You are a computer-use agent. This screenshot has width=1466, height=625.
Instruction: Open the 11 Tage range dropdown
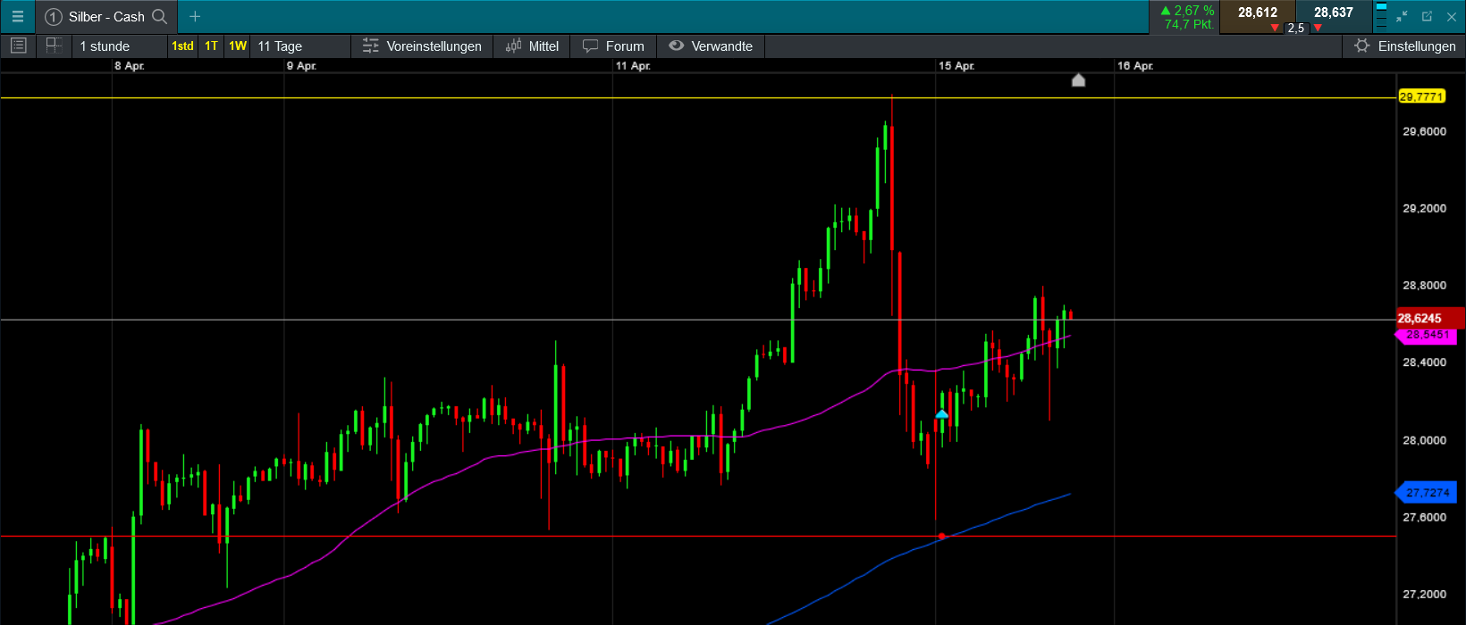301,46
